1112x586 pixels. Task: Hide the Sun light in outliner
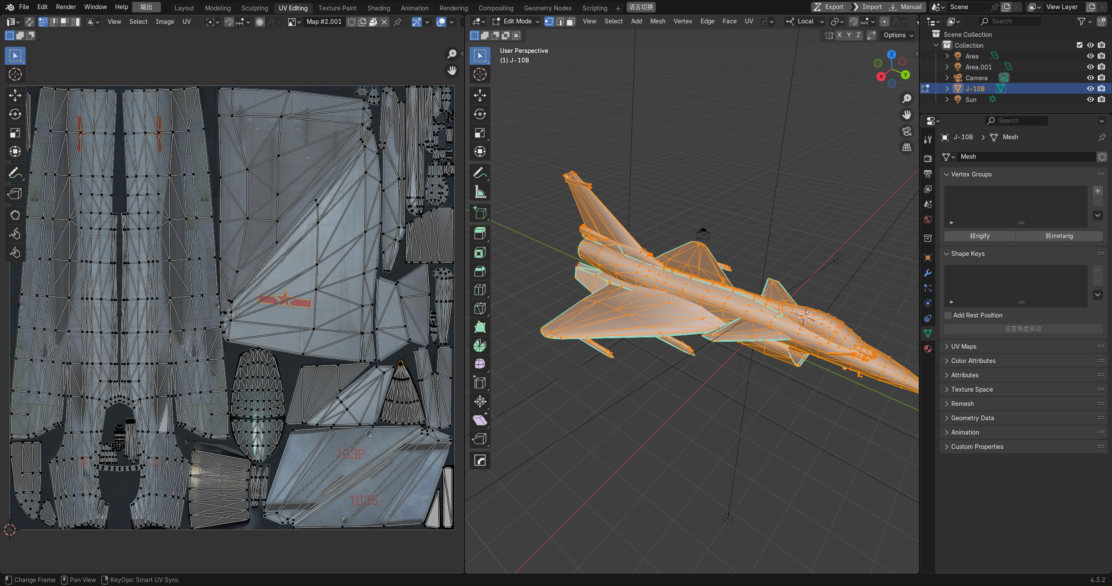(x=1090, y=99)
